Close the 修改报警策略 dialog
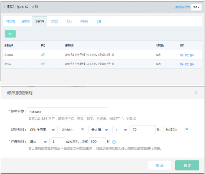 point(196,93)
